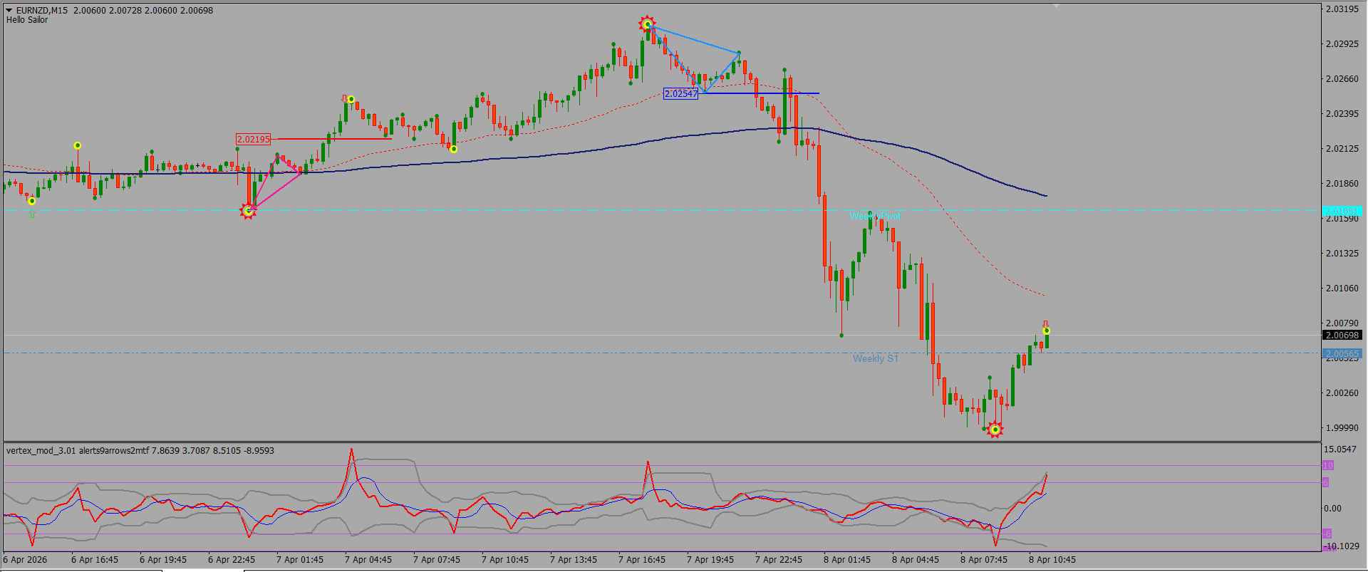
Task: Select the purple level -6 tag in the indicator
Action: (x=1327, y=534)
